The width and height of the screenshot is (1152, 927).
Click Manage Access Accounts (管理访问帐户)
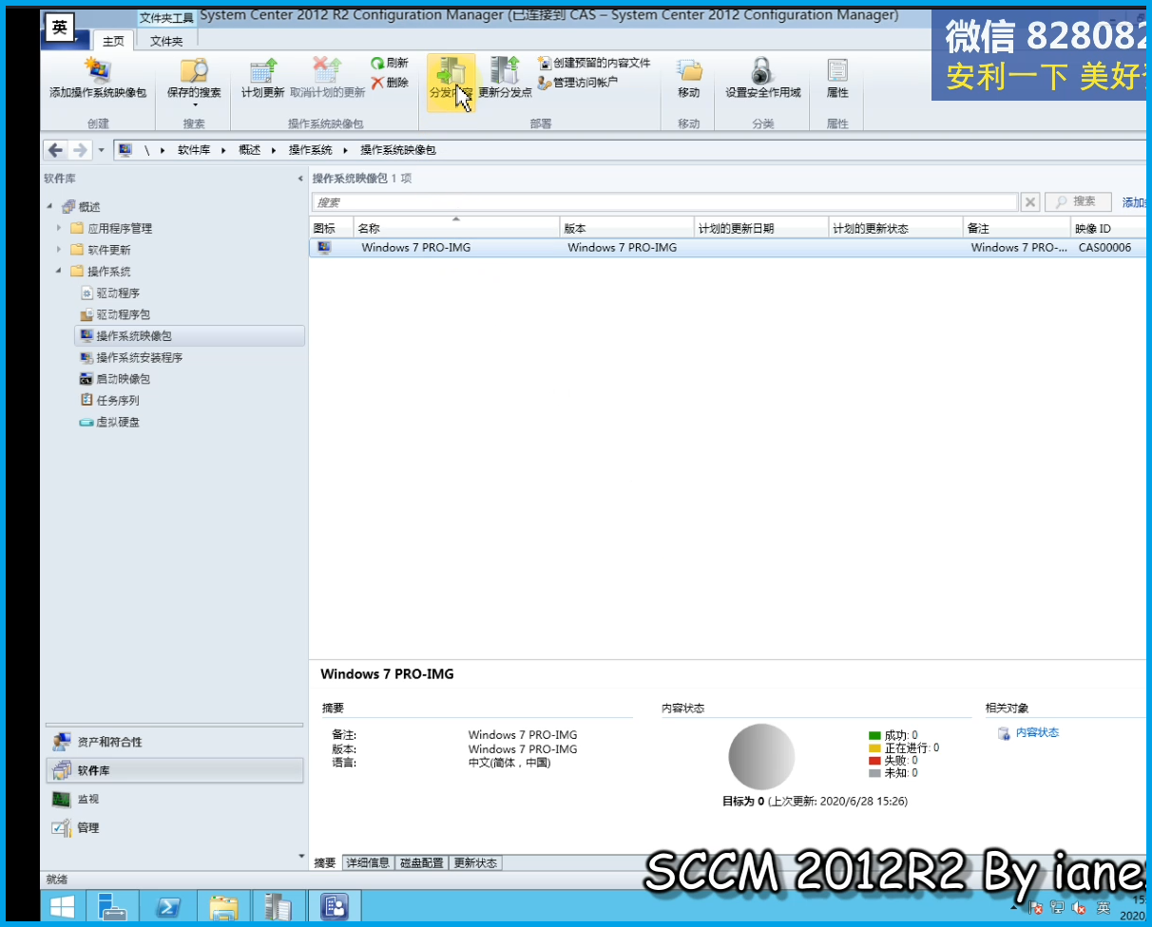coord(578,83)
